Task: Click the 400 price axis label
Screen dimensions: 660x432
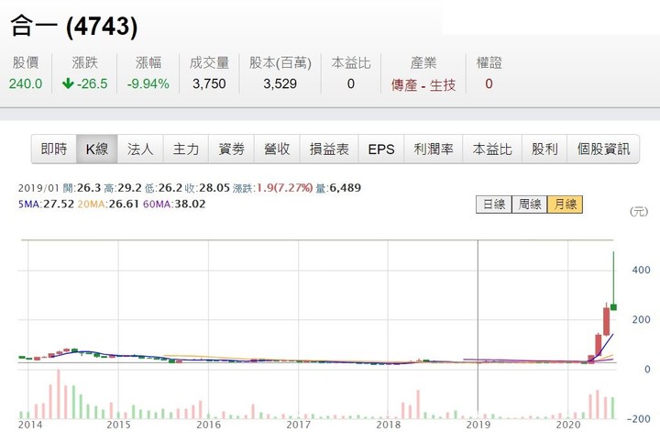Action: (x=641, y=270)
